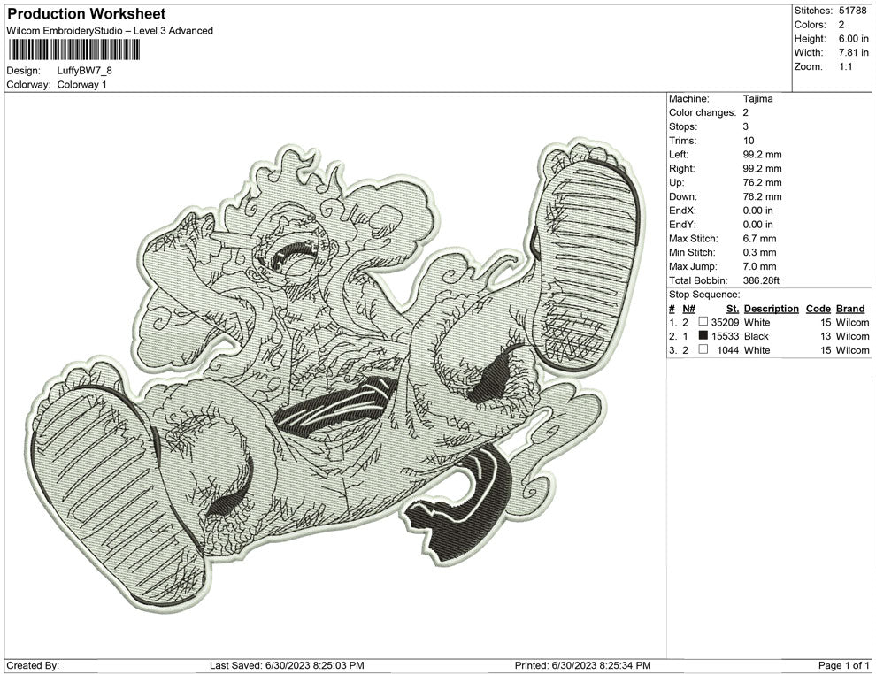Click the Last Saved timestamp

click(x=287, y=665)
